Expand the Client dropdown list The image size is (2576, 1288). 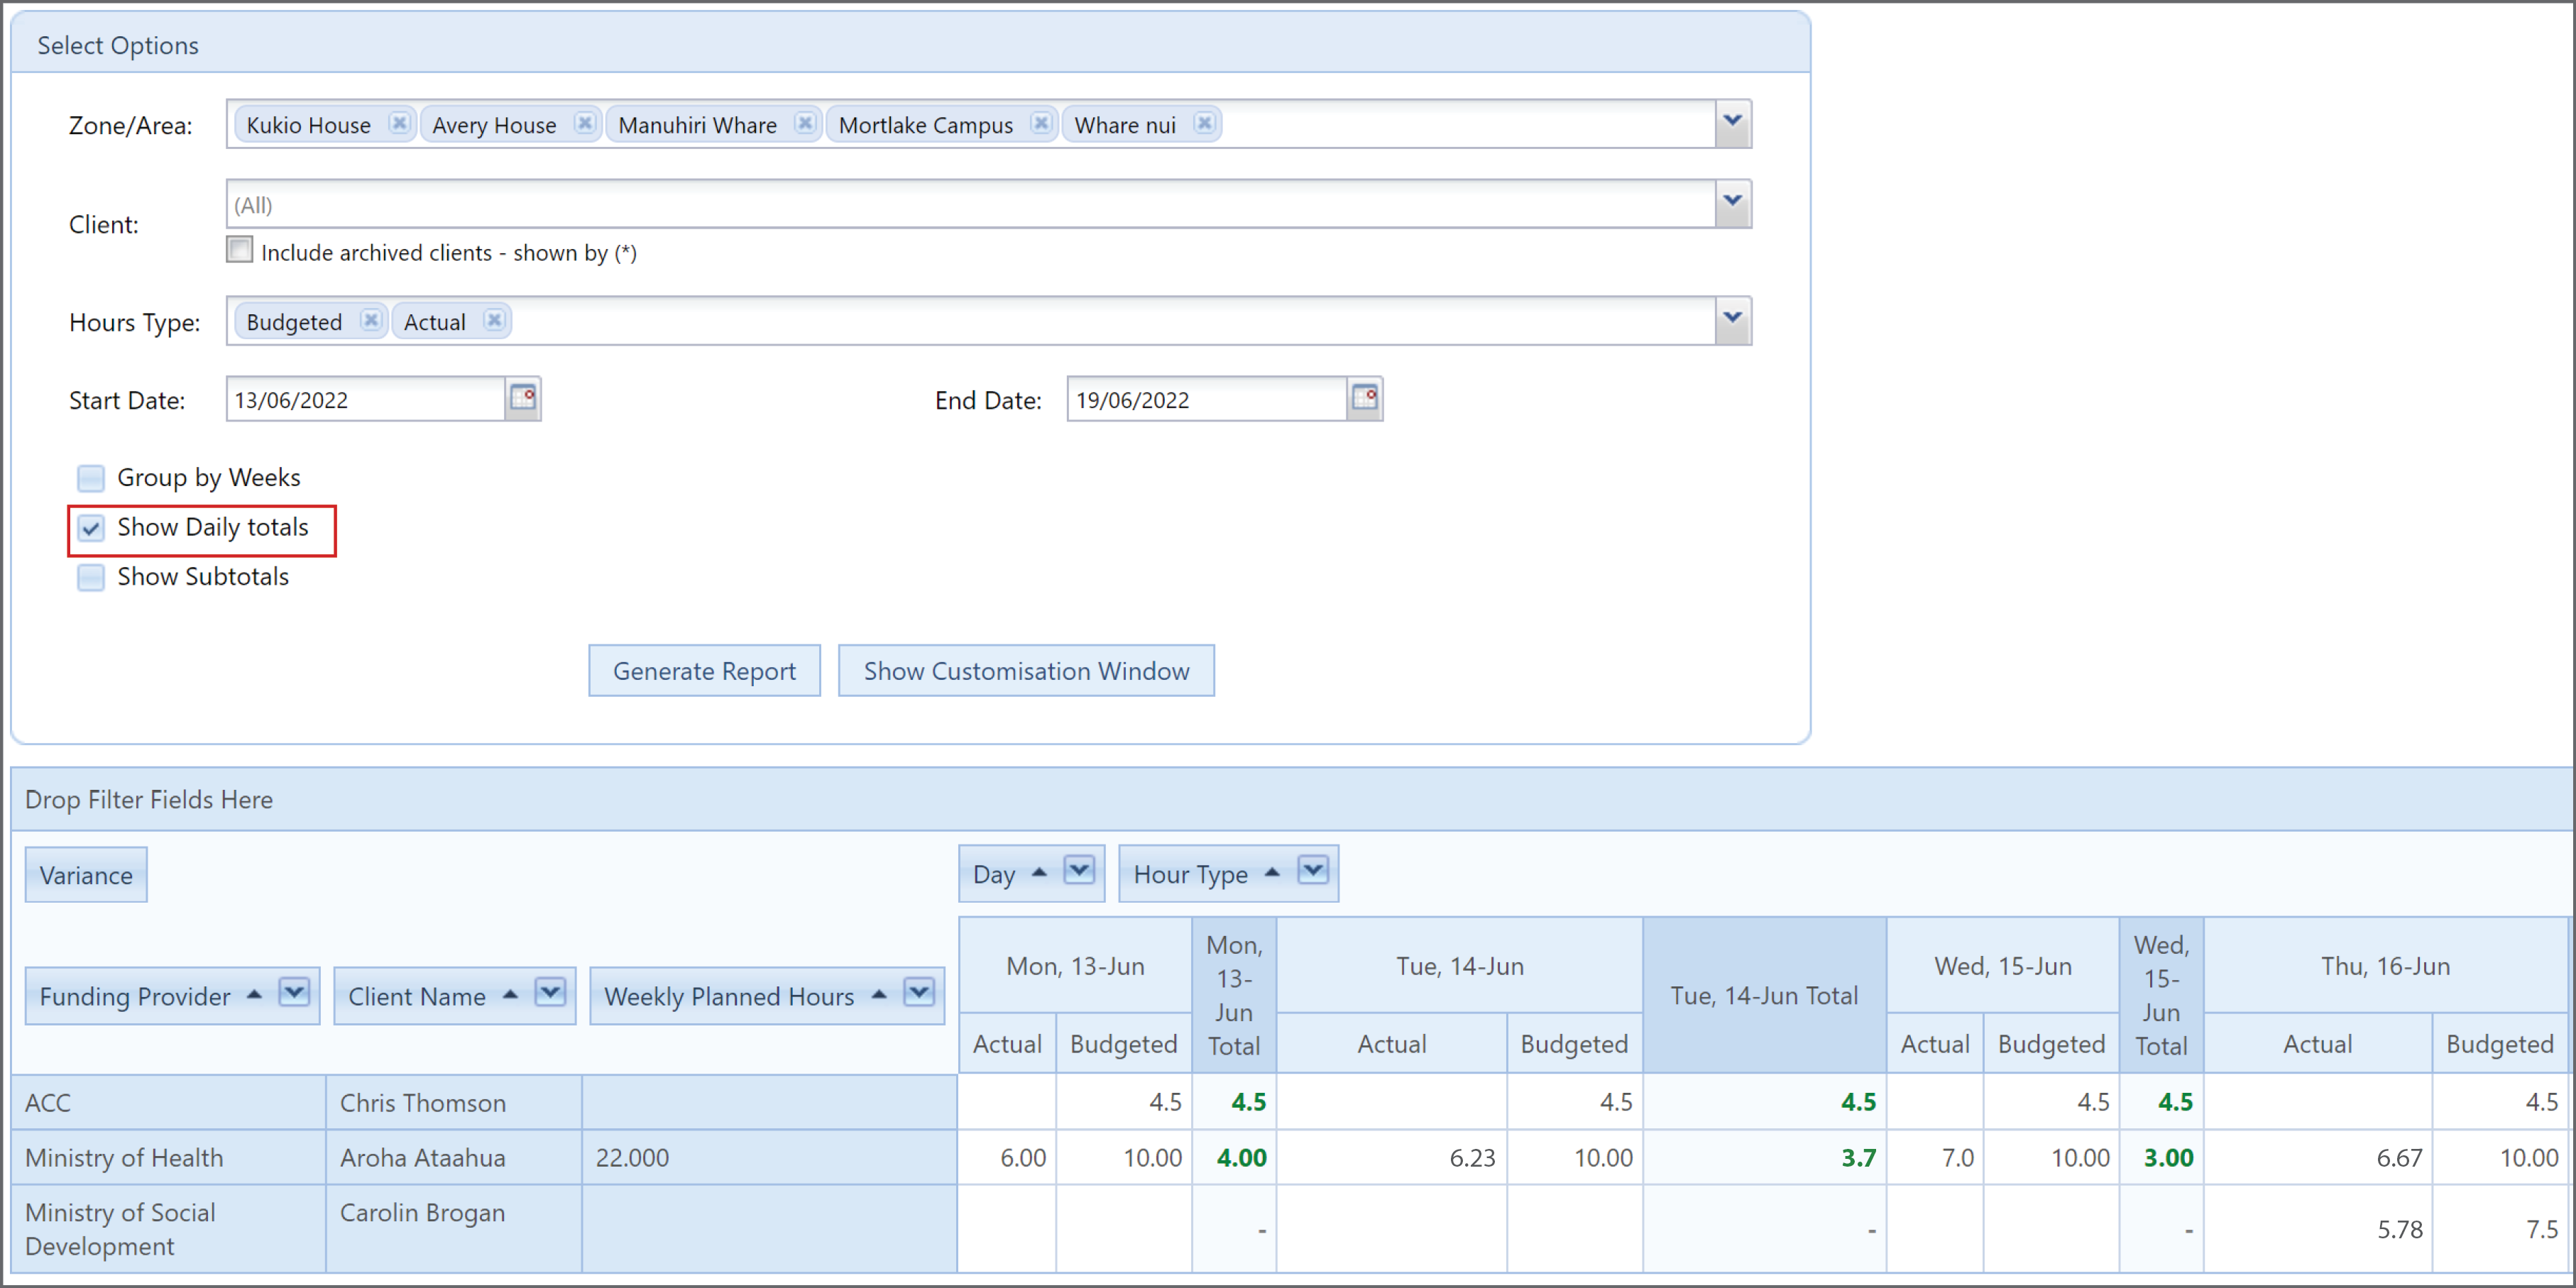(1733, 203)
